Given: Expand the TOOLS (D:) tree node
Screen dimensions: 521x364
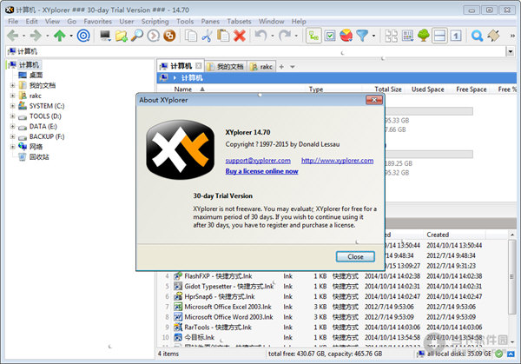Looking at the screenshot, I should (x=13, y=116).
